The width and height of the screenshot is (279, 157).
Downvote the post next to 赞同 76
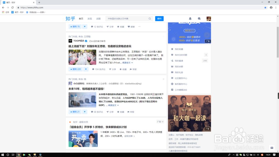click(x=85, y=27)
